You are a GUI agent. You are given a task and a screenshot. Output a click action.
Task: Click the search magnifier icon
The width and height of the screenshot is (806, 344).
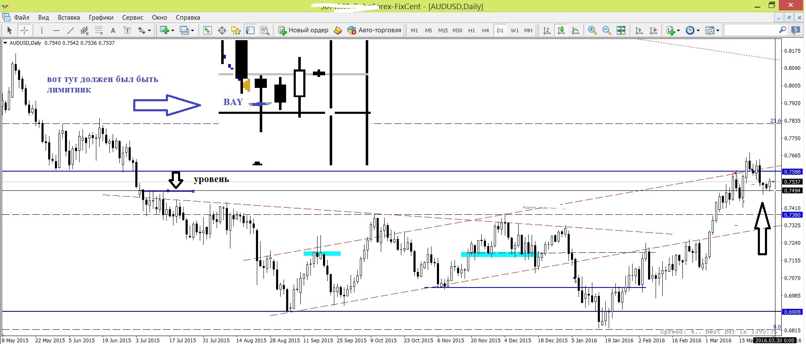(x=782, y=30)
